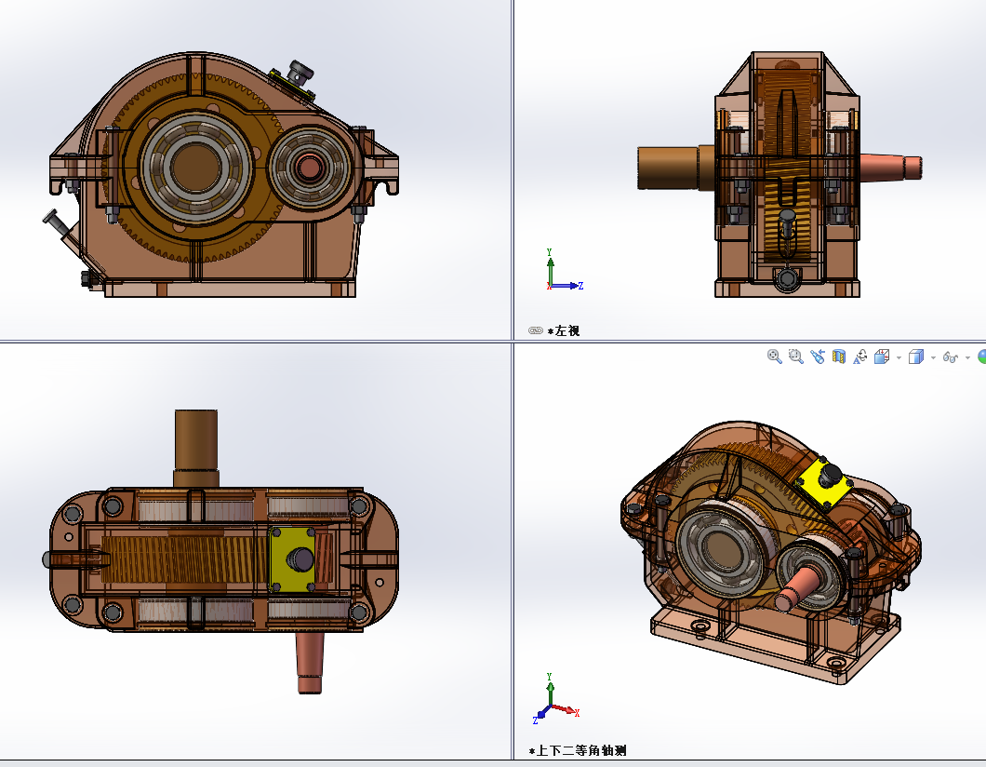Click the Hide/Show Items glasses icon
Screen dimensions: 986x767
950,357
